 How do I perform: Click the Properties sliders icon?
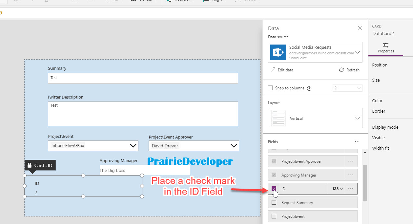(x=386, y=45)
